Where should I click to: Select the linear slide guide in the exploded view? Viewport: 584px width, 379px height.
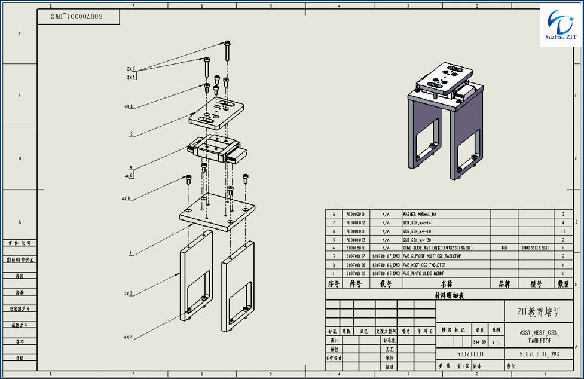pyautogui.click(x=215, y=149)
